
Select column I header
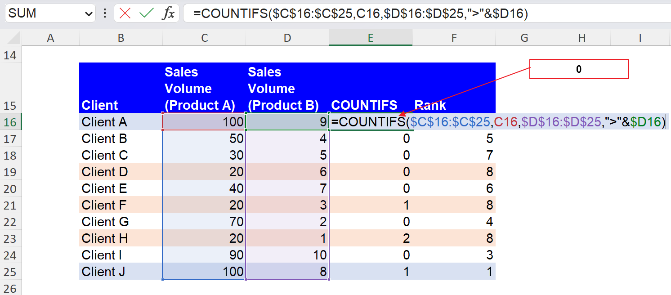click(x=640, y=38)
